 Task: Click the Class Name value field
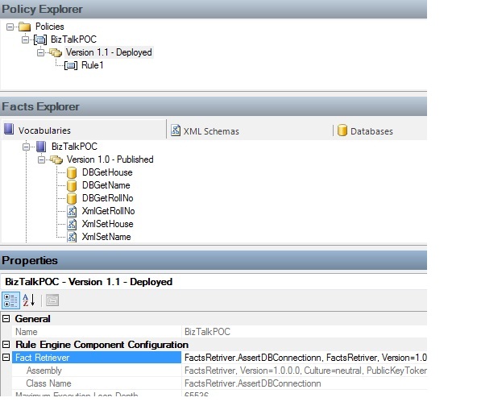pyautogui.click(x=305, y=383)
